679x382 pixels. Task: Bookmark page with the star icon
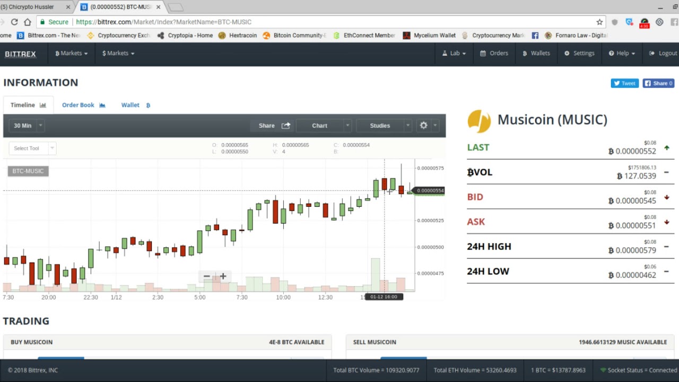tap(599, 22)
